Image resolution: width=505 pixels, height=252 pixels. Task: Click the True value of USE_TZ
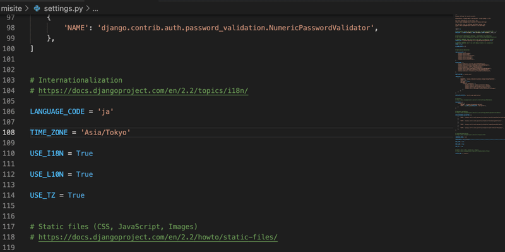(x=76, y=195)
